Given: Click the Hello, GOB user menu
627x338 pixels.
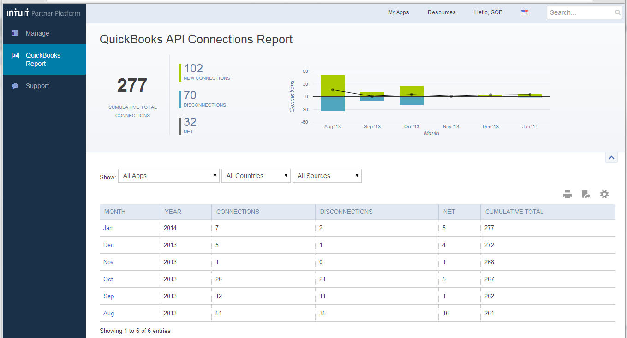Looking at the screenshot, I should (488, 12).
